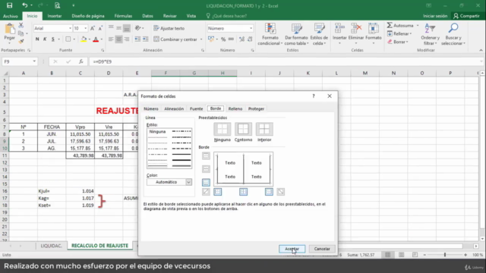Click the Contorno border preset
This screenshot has width=486, height=273.
(x=243, y=129)
